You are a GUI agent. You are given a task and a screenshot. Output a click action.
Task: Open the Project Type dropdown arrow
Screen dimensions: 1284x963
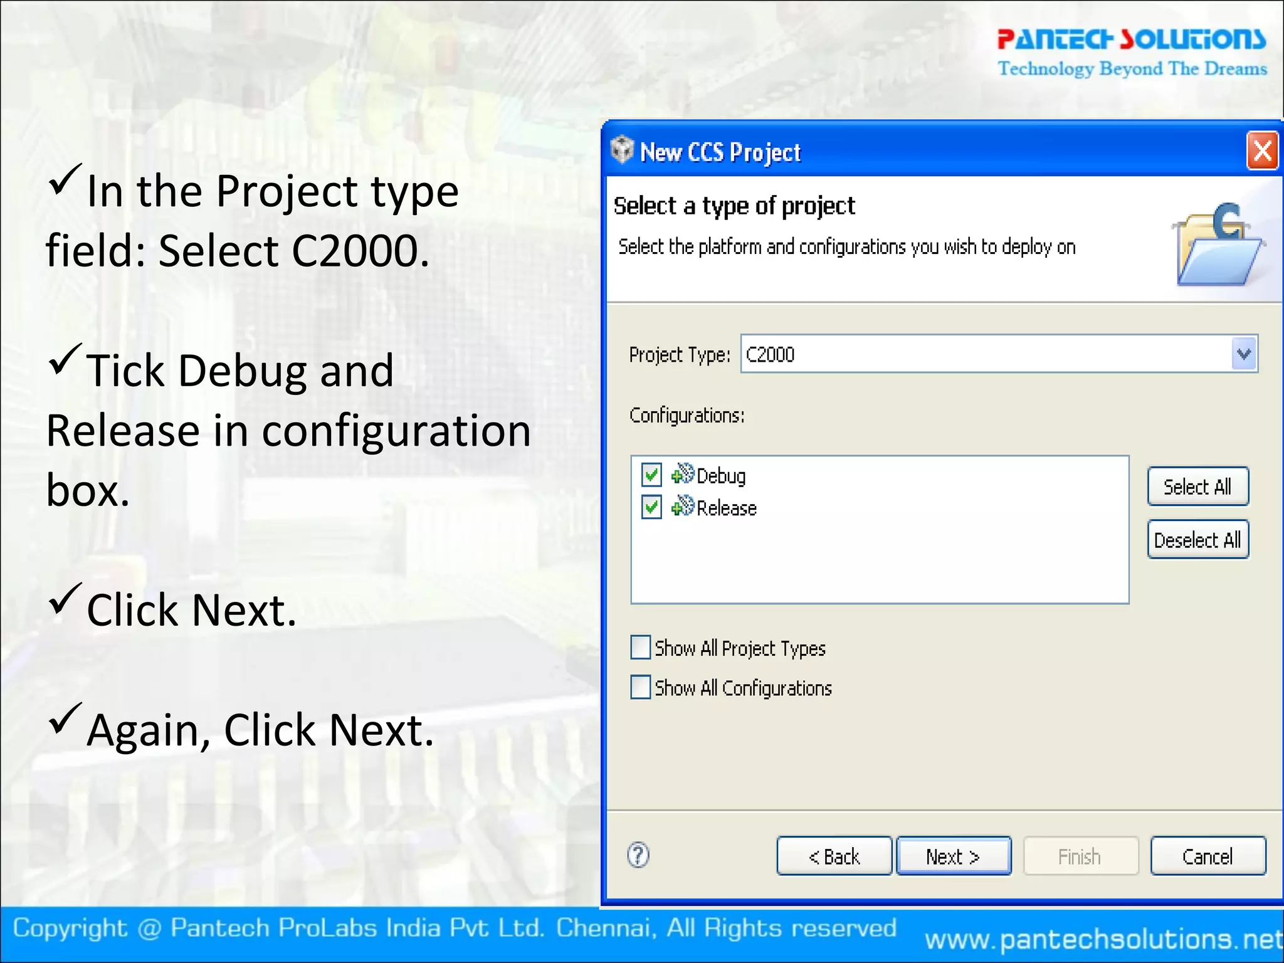(x=1244, y=354)
